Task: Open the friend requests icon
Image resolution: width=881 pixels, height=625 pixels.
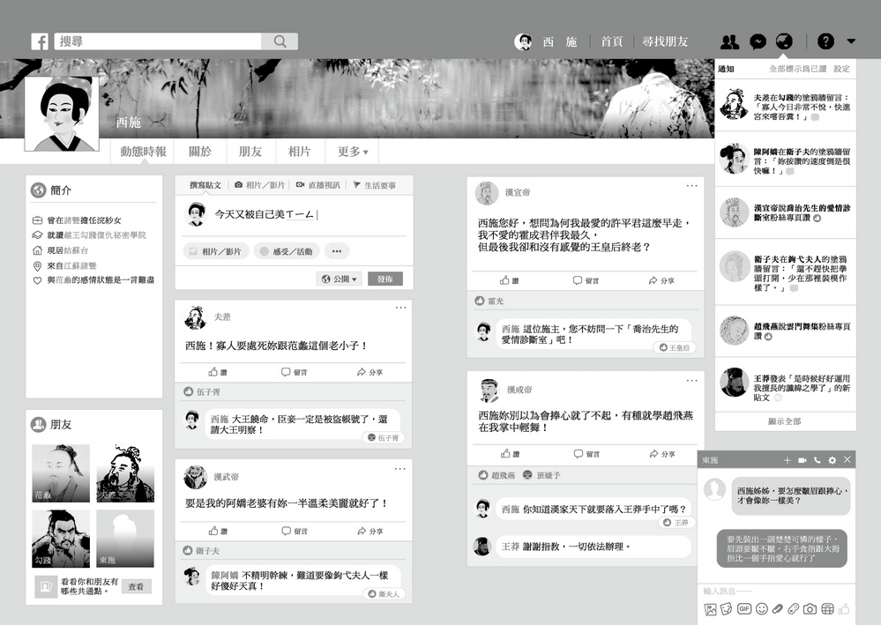Action: click(730, 41)
